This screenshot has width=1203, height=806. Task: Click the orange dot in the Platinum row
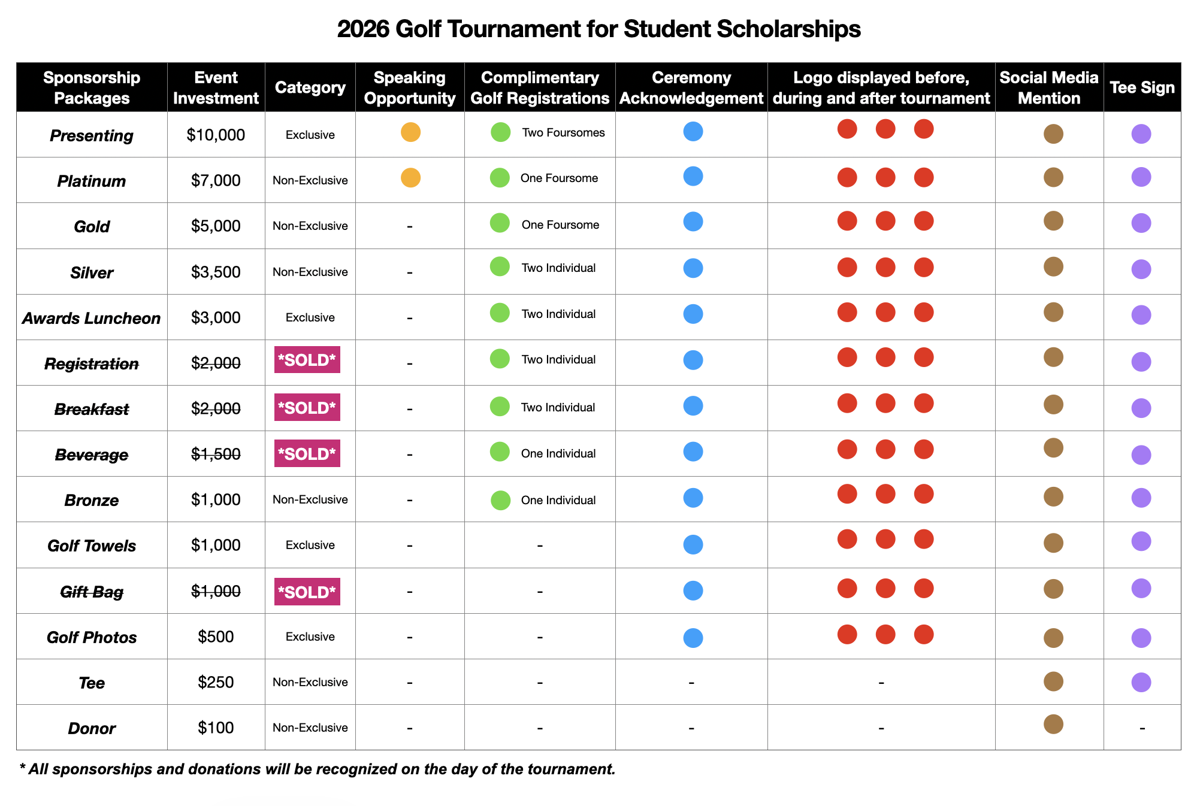[x=410, y=178]
